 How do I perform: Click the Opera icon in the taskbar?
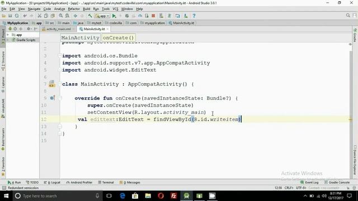[161, 196]
